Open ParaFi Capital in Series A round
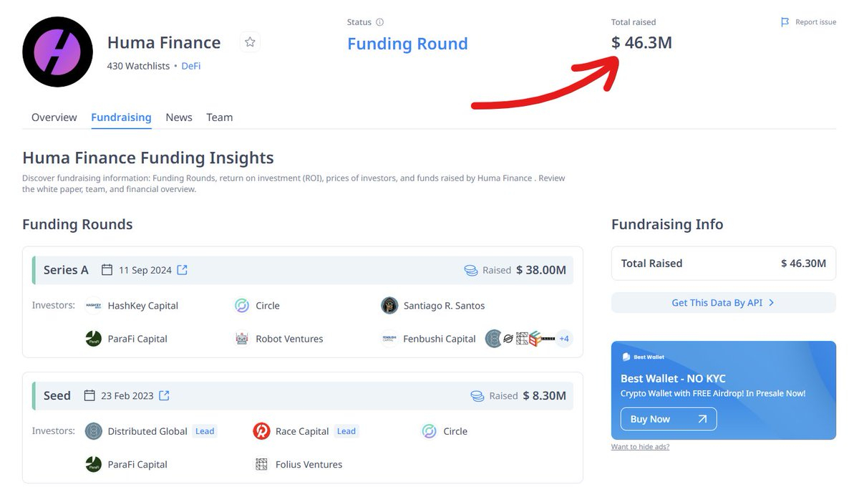The image size is (859, 487). point(137,339)
